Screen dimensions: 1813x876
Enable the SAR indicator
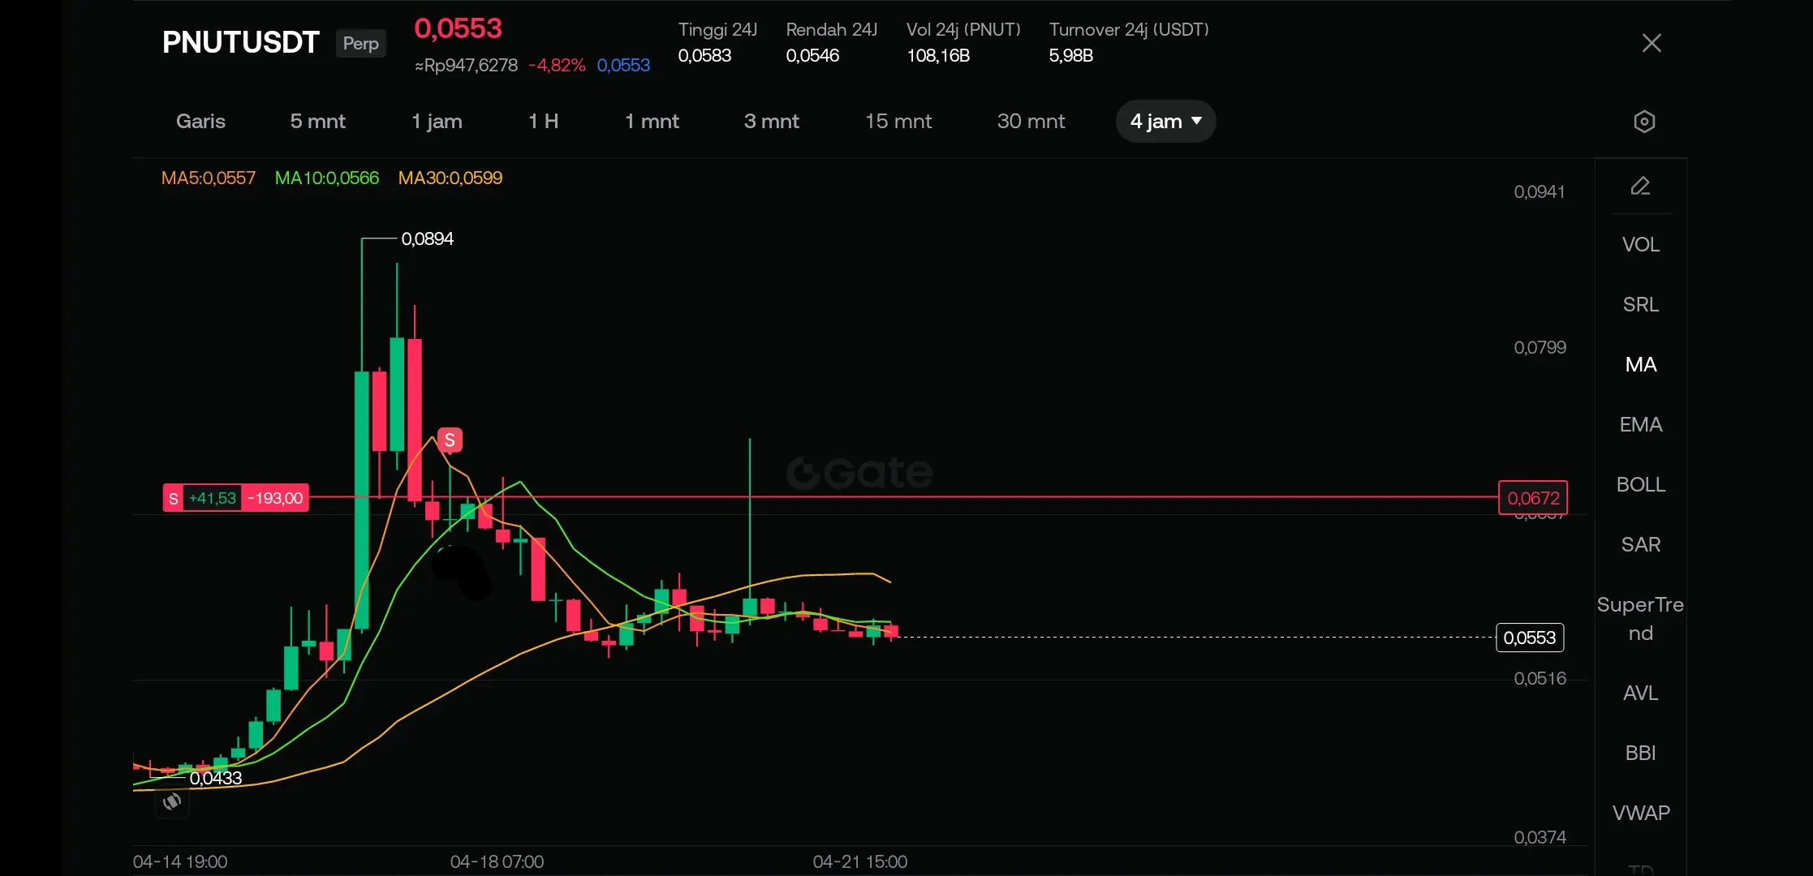1640,544
